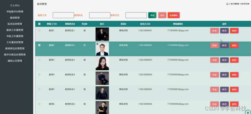Edit 教师2 using 修改 button

coord(224,45)
